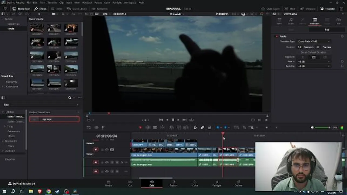Toggle the Effects panel button
The width and height of the screenshot is (347, 195).
40,9
